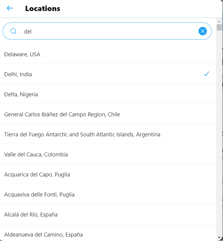Select Alcalá del Río, España
The width and height of the screenshot is (223, 241).
pyautogui.click(x=108, y=214)
